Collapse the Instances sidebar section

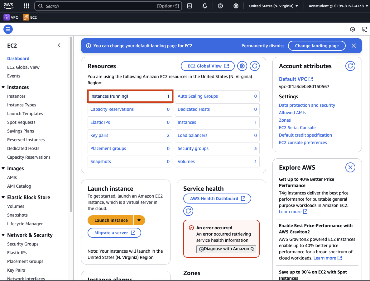(3, 87)
